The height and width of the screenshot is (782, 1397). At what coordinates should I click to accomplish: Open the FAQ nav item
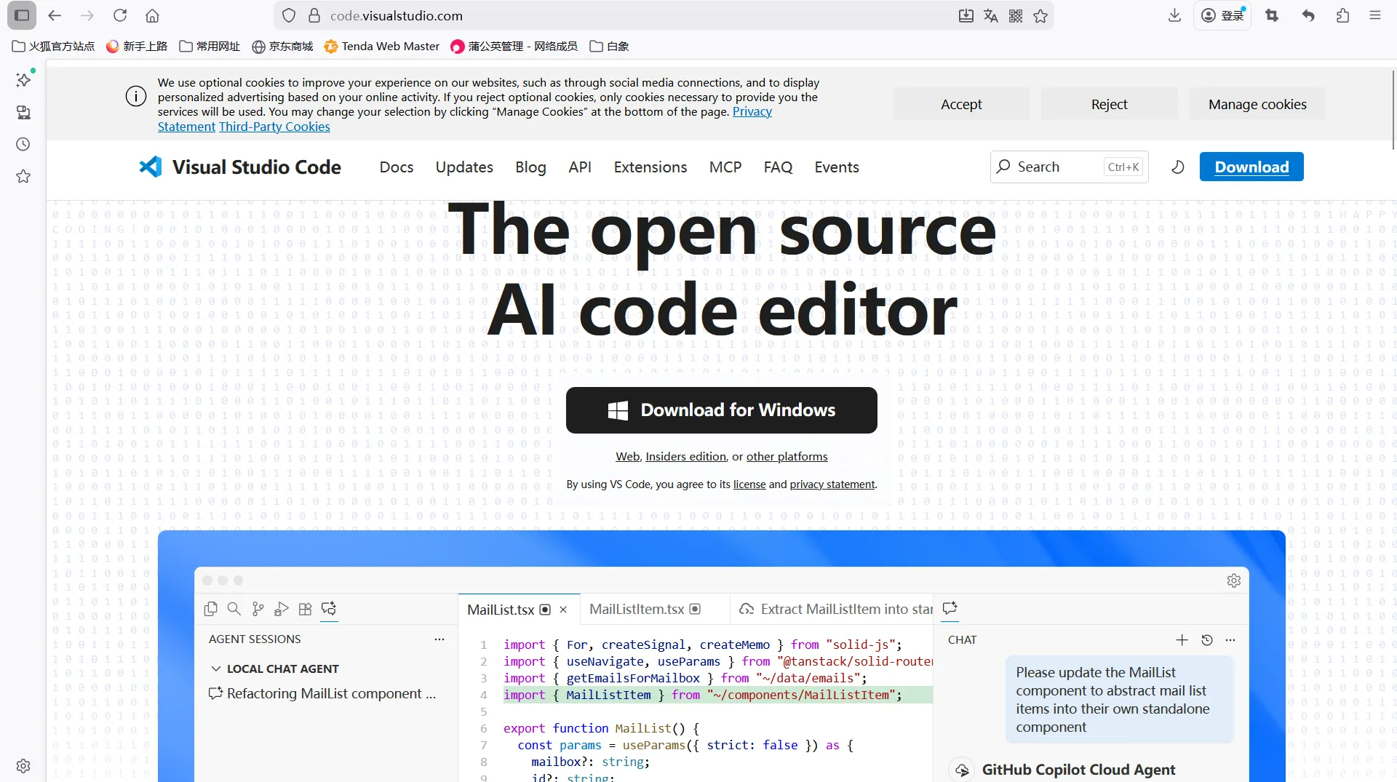click(778, 167)
